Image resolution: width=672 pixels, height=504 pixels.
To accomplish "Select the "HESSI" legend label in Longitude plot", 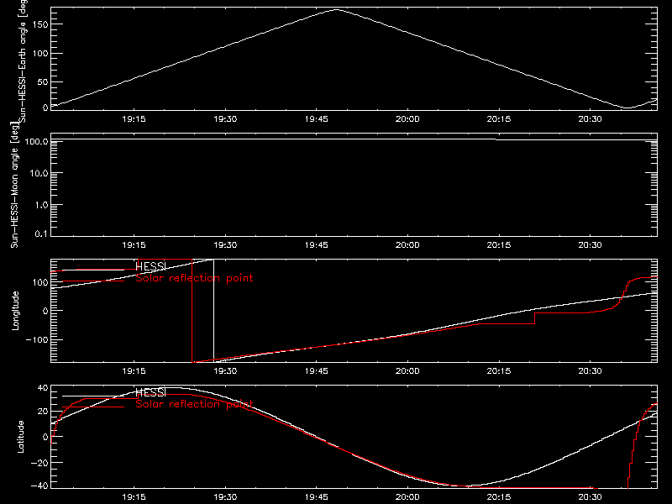I will click(150, 266).
